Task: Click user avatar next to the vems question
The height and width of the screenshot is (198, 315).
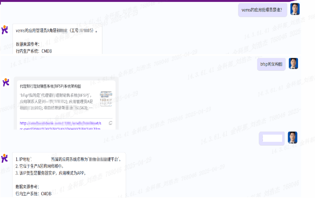Action: tap(295, 9)
